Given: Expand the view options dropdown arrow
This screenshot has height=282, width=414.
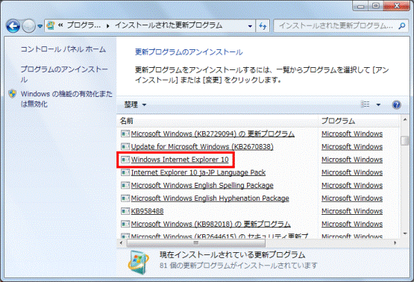Looking at the screenshot, I should [x=378, y=105].
